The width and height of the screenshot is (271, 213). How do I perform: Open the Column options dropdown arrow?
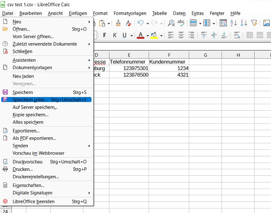(x=214, y=23)
